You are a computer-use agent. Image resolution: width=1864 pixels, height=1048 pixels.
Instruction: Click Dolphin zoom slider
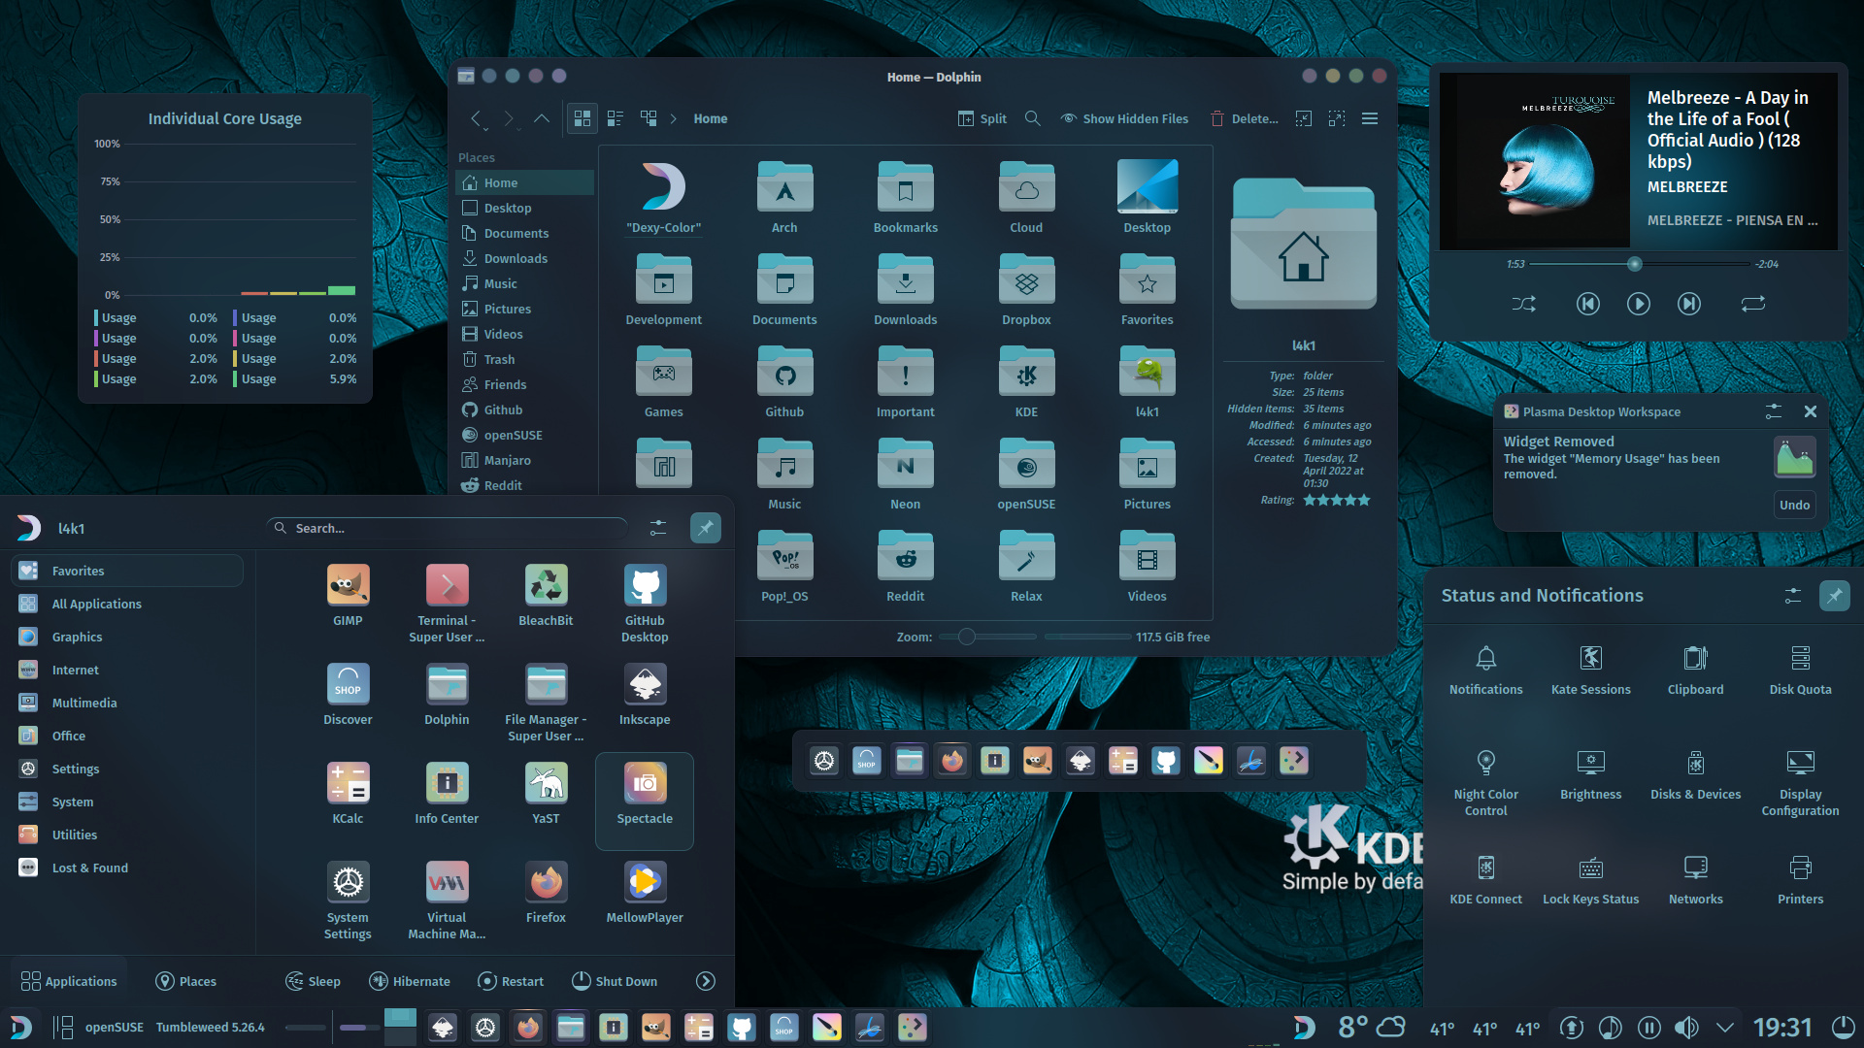point(987,637)
